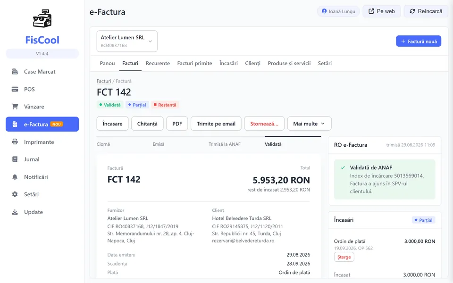The height and width of the screenshot is (283, 453).
Task: Click the Emisă progress step
Action: (x=159, y=144)
